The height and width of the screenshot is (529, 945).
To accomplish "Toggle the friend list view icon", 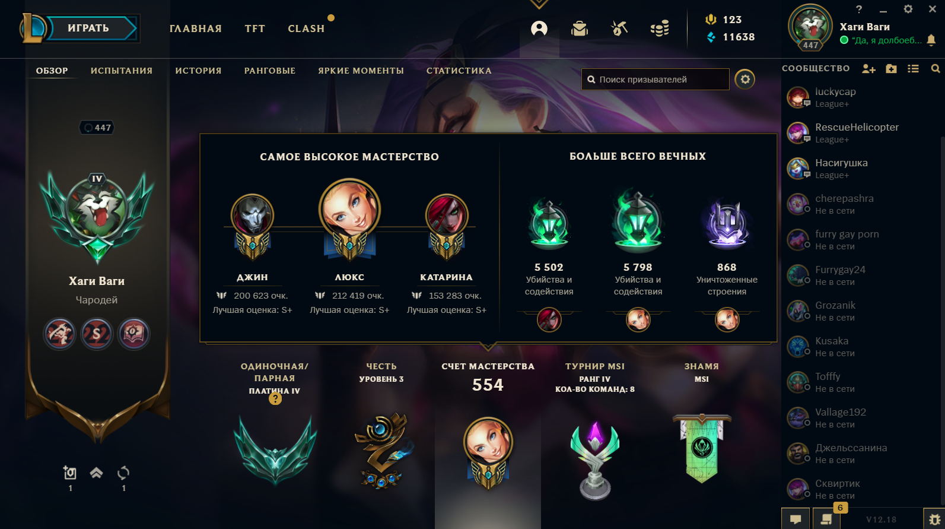I will [914, 69].
